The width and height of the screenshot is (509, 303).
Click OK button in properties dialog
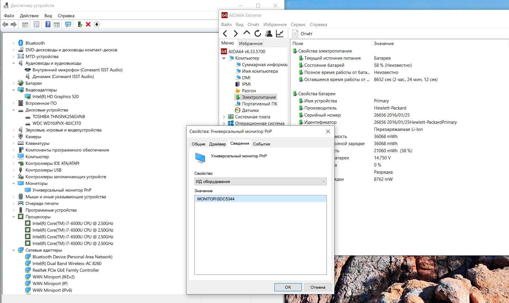(x=288, y=287)
